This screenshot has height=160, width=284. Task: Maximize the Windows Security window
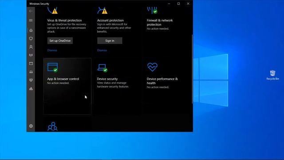178,4
